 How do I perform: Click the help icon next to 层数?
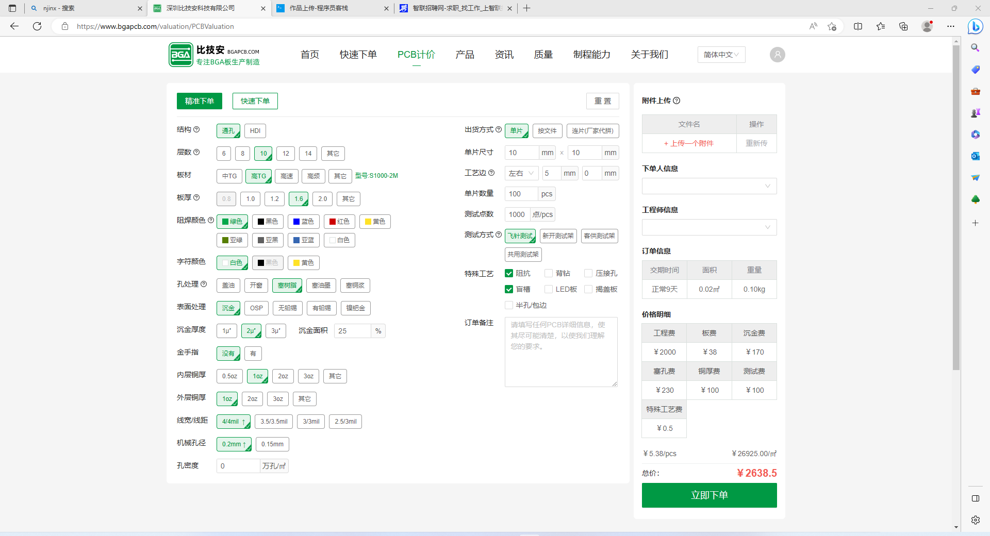(196, 153)
